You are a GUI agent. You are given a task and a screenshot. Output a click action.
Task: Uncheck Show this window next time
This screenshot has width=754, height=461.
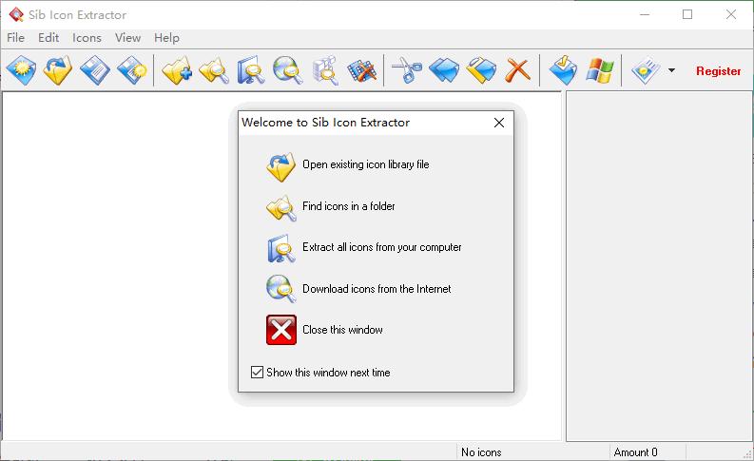(257, 372)
